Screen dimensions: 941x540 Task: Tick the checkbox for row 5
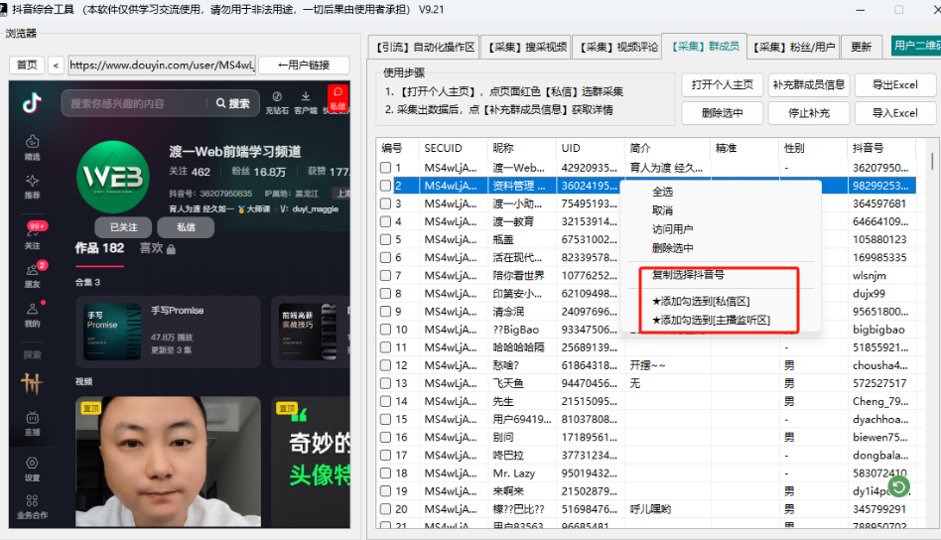coord(386,239)
